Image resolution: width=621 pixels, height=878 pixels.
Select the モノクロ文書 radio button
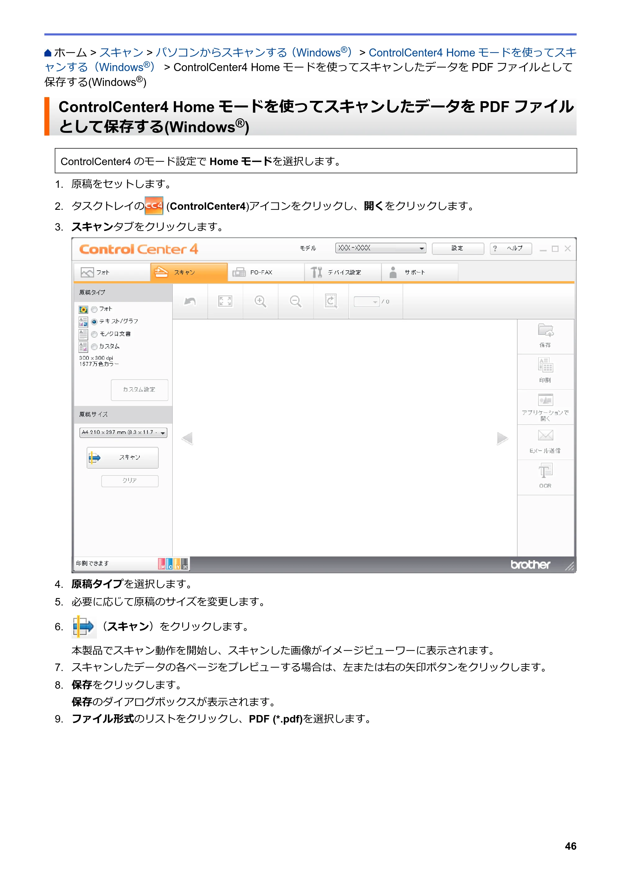click(94, 334)
